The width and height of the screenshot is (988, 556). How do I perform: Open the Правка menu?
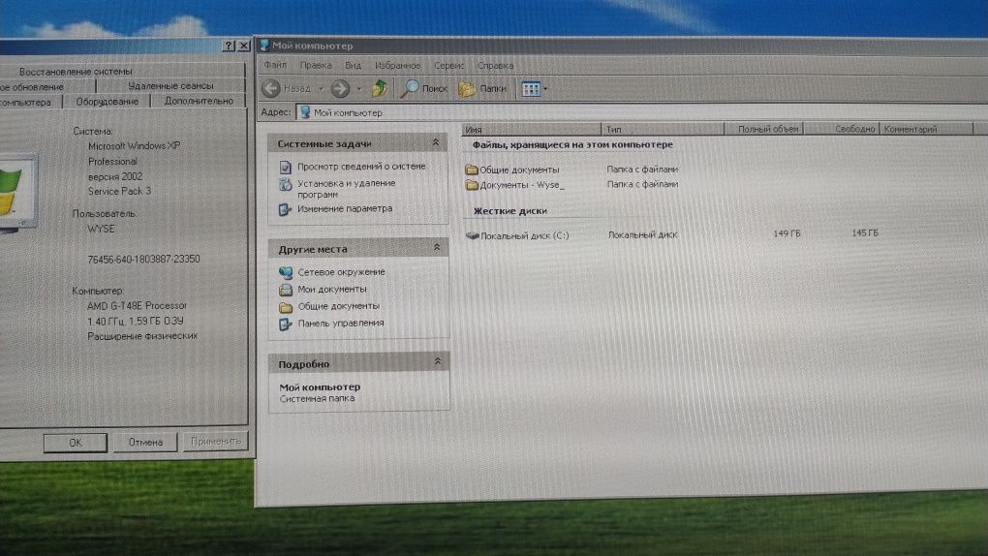[315, 65]
